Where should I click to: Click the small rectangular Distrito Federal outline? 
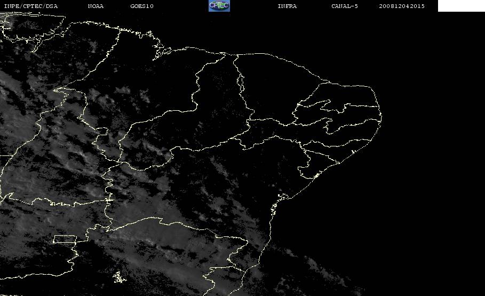65,240
